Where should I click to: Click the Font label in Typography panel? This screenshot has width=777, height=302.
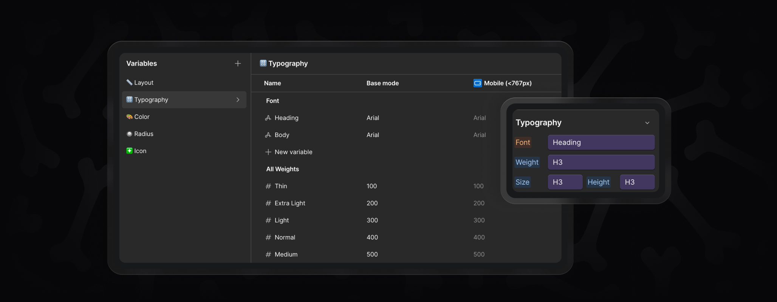[523, 142]
